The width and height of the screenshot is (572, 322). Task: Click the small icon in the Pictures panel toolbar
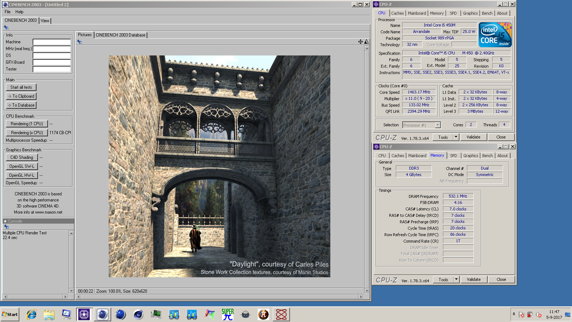(x=79, y=42)
